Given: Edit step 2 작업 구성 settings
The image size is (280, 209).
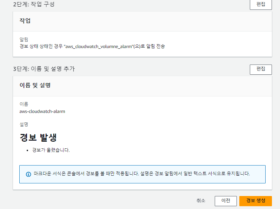Looking at the screenshot, I should [x=260, y=5].
